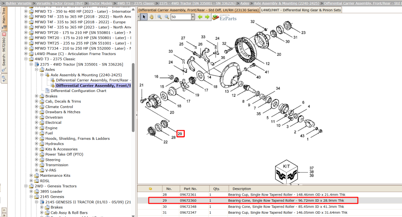Select the hand pan tool
Image resolution: width=402 pixels, height=217 pixels.
point(152,17)
